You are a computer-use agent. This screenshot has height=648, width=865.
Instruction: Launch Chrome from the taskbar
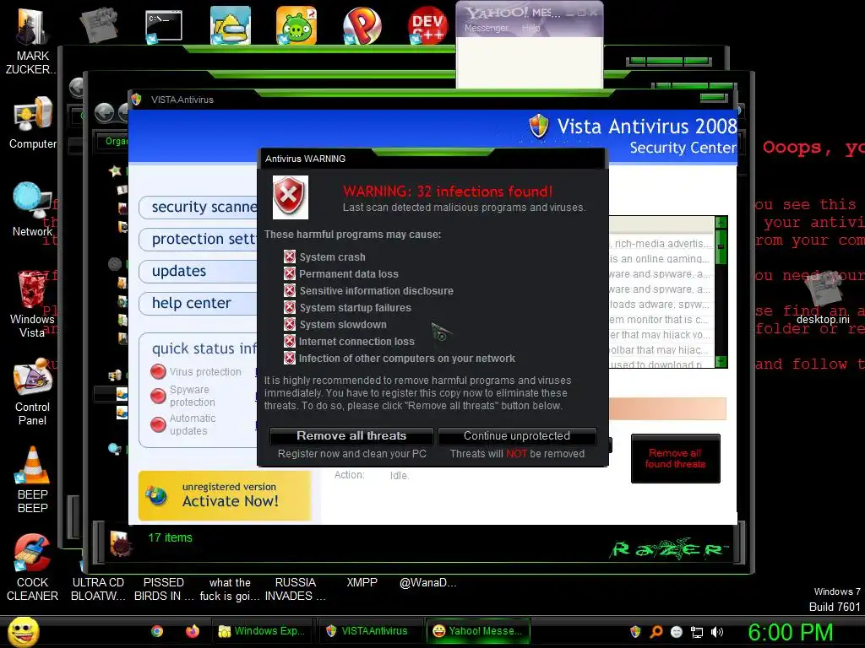157,631
